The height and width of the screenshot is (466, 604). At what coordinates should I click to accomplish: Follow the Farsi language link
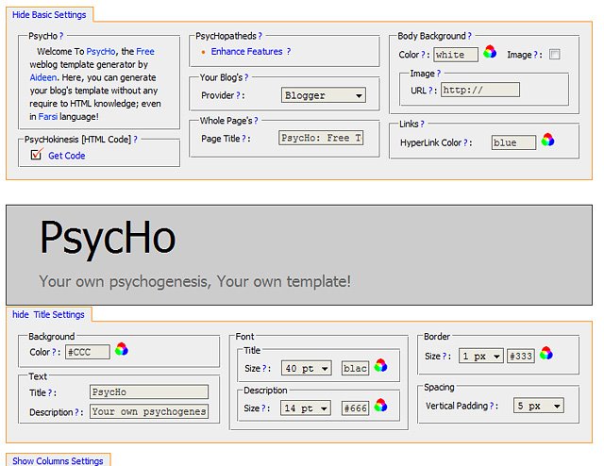click(x=48, y=116)
